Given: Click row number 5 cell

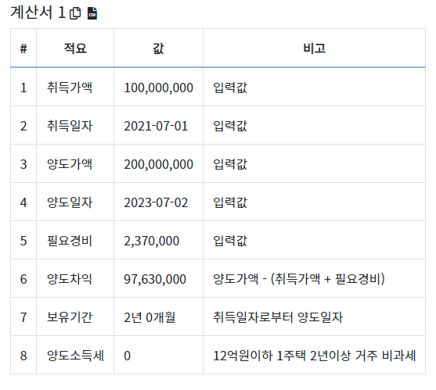Looking at the screenshot, I should (x=23, y=241).
